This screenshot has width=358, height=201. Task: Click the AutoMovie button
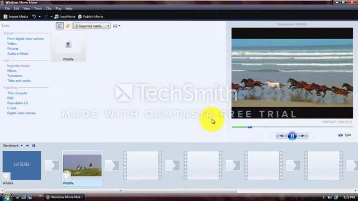point(65,17)
